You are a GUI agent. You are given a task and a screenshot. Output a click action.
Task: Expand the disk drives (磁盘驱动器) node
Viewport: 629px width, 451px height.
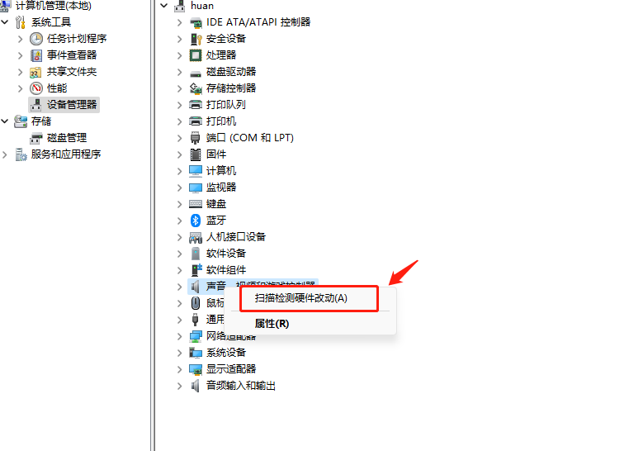[180, 72]
